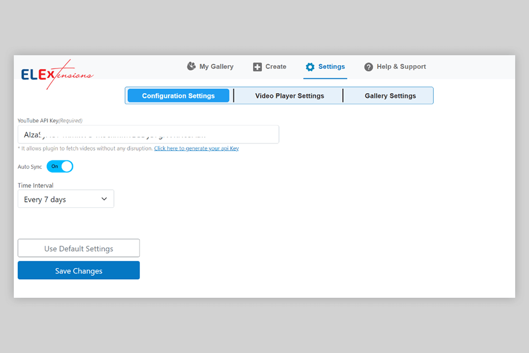Image resolution: width=529 pixels, height=353 pixels.
Task: Click the Auto Sync label
Action: point(30,167)
